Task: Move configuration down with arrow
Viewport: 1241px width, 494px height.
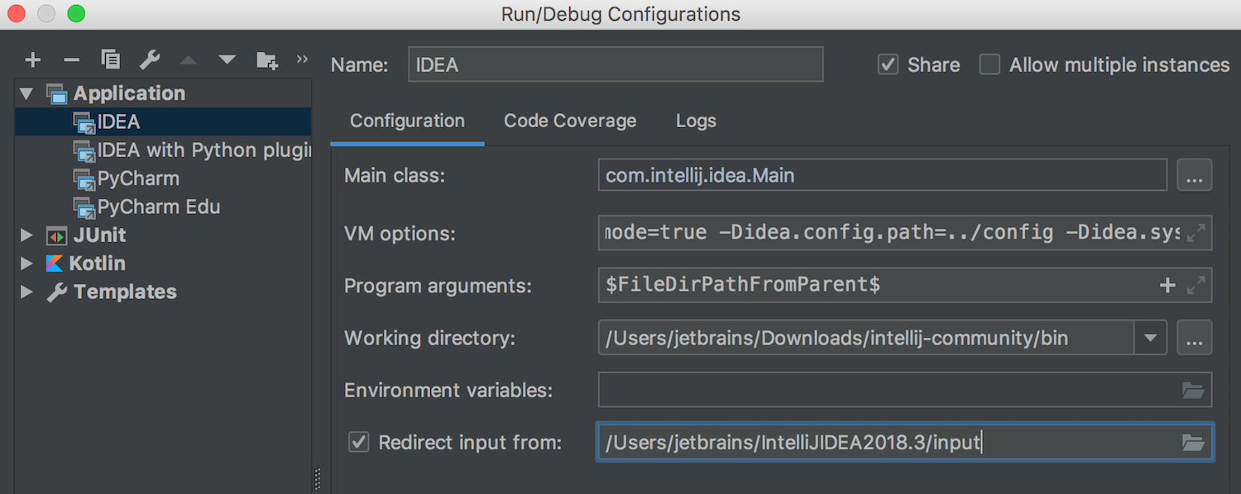Action: [227, 59]
